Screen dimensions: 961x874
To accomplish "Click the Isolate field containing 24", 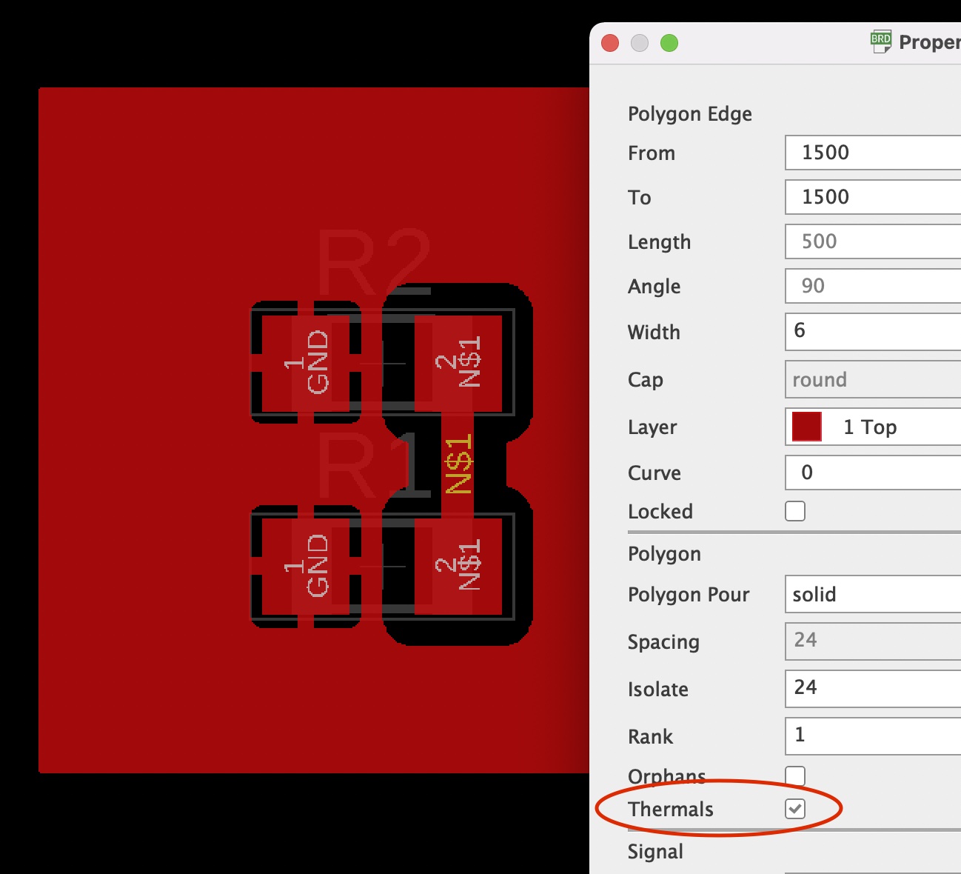I will [872, 687].
